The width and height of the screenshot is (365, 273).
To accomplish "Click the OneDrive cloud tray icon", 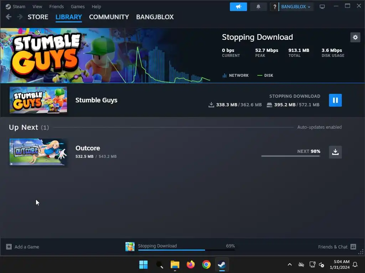I will tap(301, 264).
